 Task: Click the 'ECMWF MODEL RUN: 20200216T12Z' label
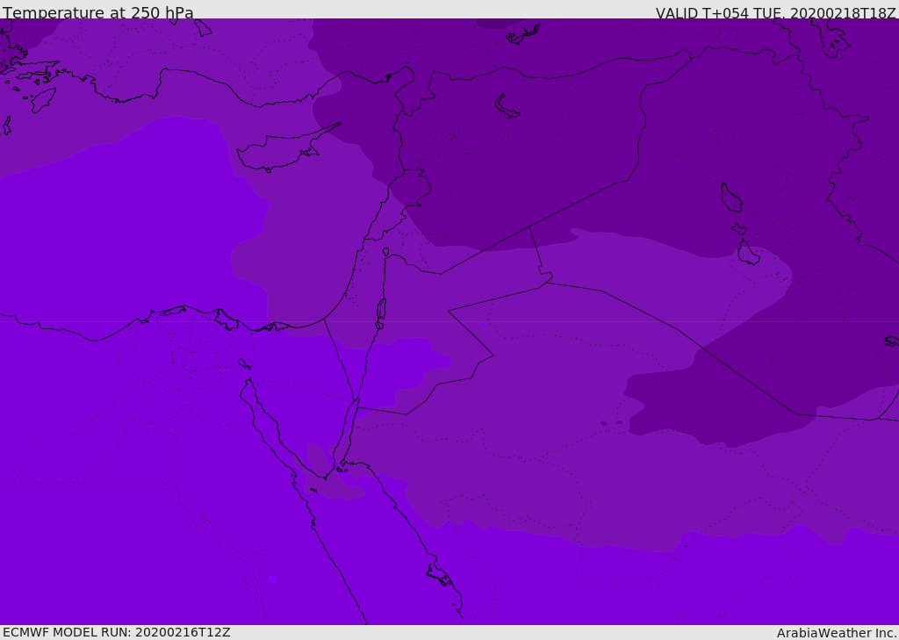coord(117,632)
